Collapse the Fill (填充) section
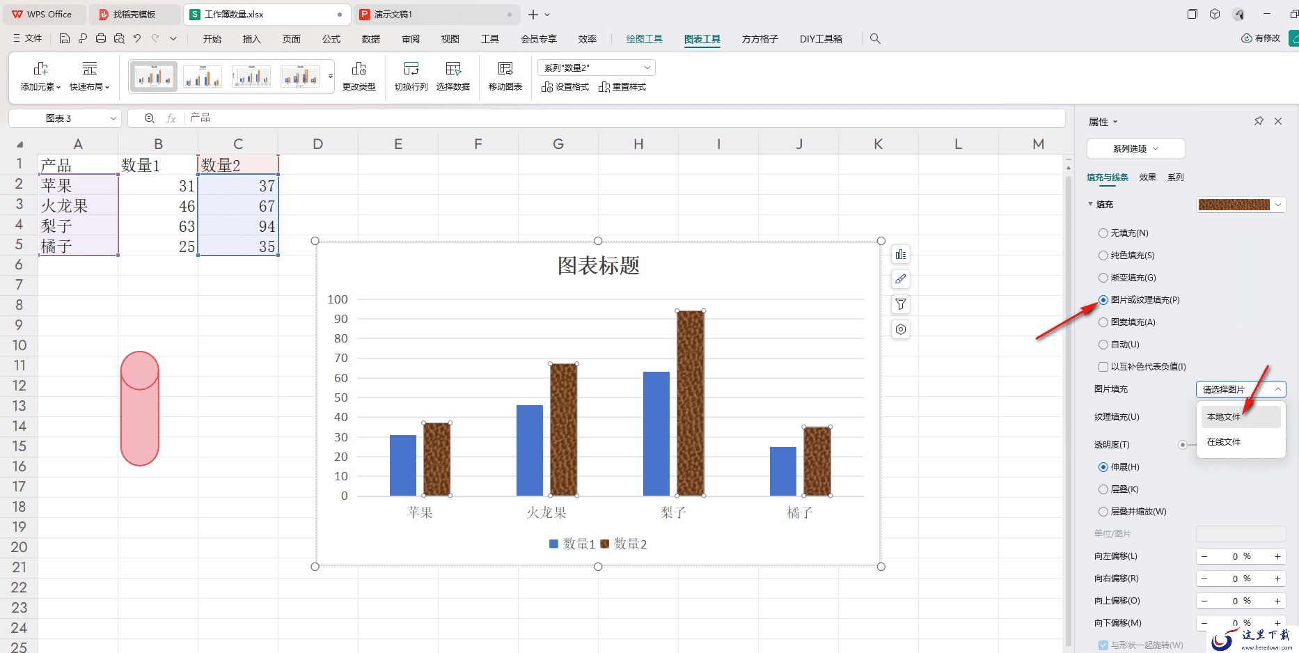1299x653 pixels. coord(1091,205)
